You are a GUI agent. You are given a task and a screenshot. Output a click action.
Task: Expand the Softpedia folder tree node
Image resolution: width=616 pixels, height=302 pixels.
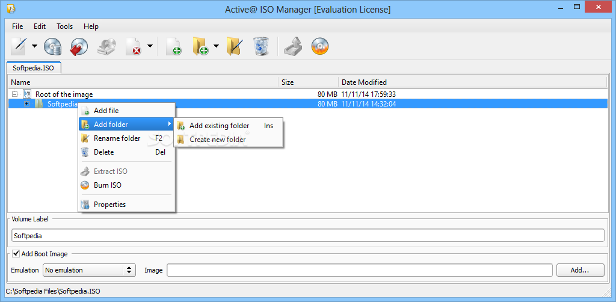pos(26,103)
